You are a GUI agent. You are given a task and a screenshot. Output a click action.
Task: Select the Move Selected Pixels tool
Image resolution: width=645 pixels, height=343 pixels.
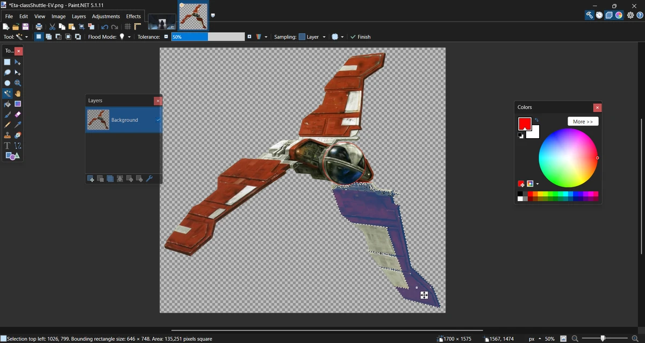[x=18, y=62]
